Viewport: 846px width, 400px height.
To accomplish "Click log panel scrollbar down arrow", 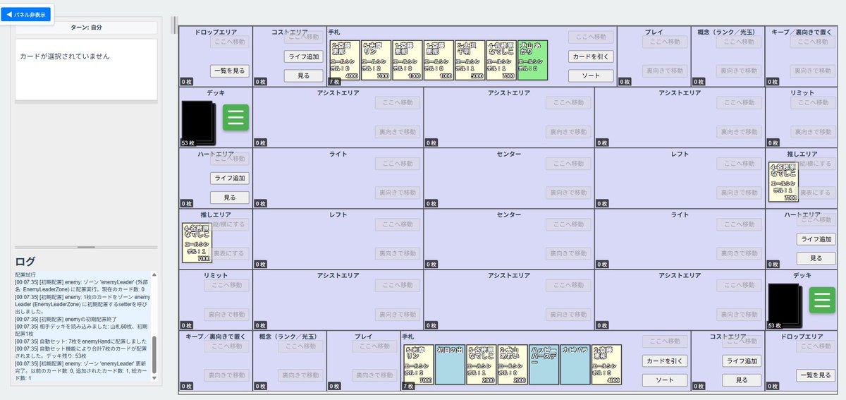I will [x=154, y=378].
